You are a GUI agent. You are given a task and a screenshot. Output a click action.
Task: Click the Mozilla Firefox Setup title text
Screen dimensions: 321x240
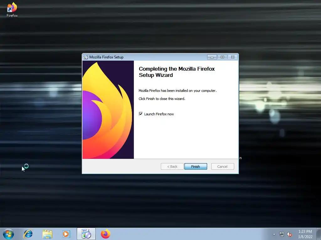[x=106, y=57]
